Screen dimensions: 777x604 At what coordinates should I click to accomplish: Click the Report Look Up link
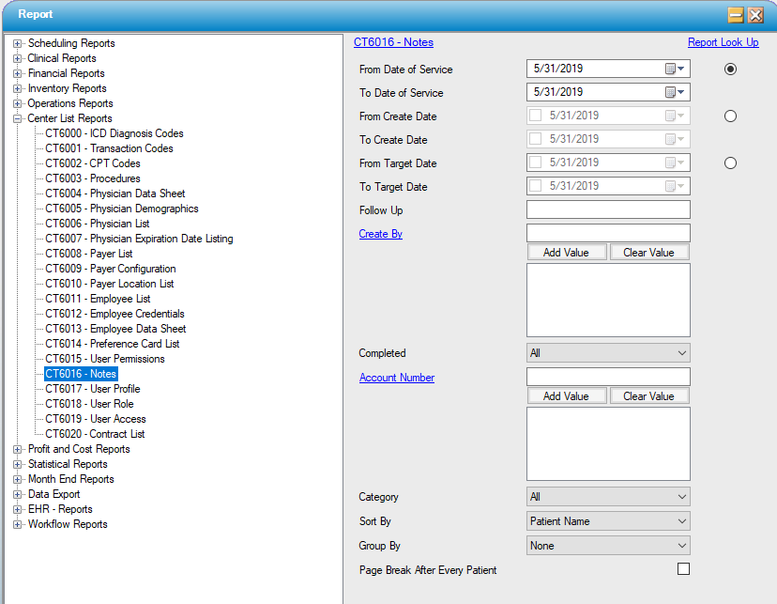tap(723, 42)
